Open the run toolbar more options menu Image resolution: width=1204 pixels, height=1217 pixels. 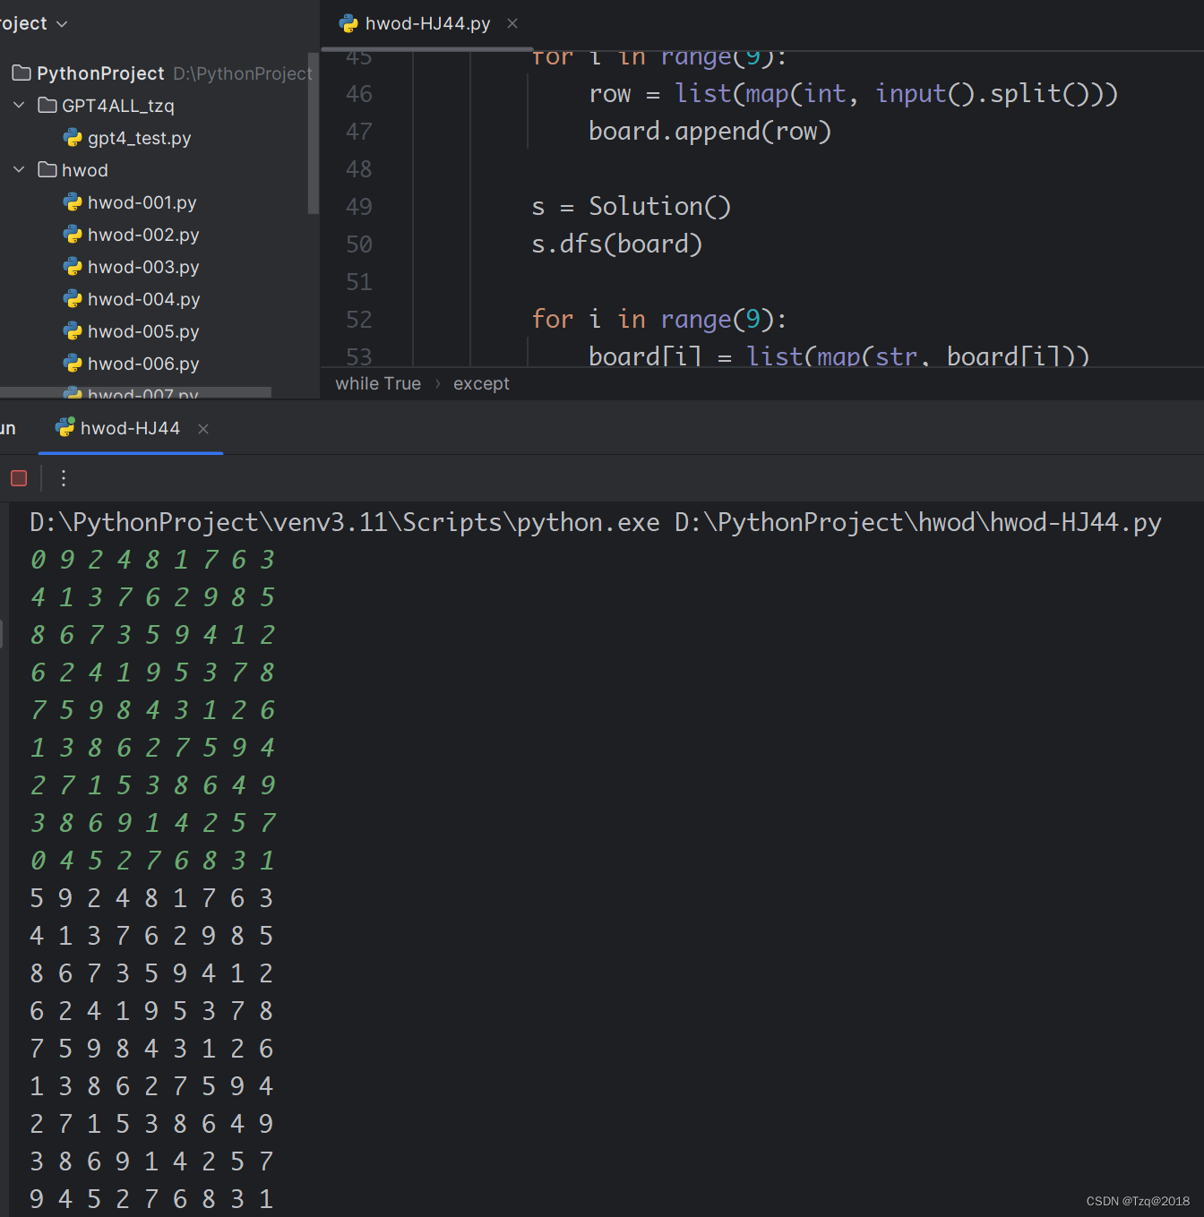tap(63, 478)
